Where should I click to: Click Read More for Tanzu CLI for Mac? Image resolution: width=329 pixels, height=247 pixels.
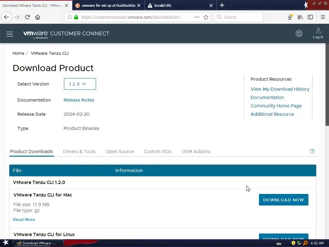click(24, 219)
